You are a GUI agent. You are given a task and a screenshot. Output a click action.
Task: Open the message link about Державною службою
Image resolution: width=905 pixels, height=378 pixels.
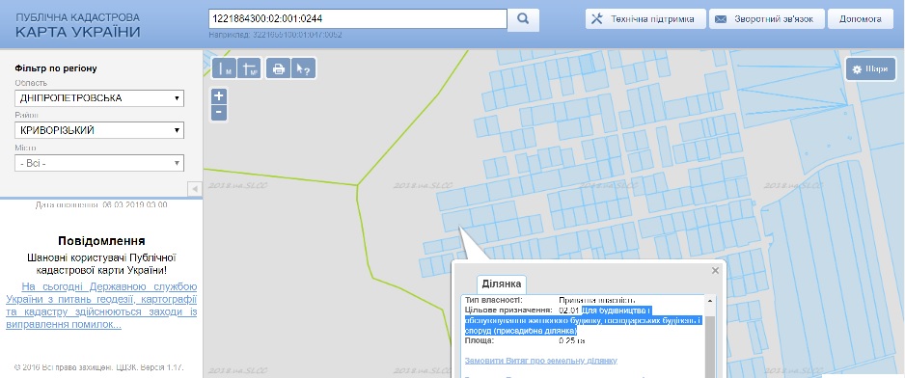pos(101,306)
